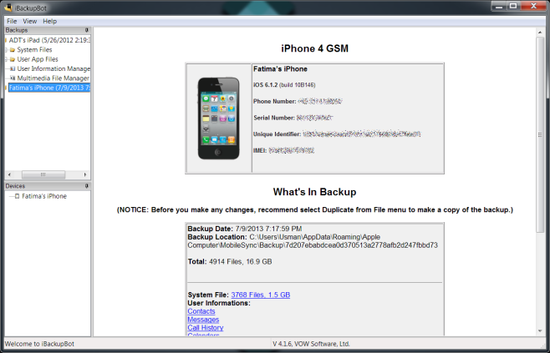Select Fatima's iPhone in Devices panel
This screenshot has width=550, height=353.
pos(44,196)
